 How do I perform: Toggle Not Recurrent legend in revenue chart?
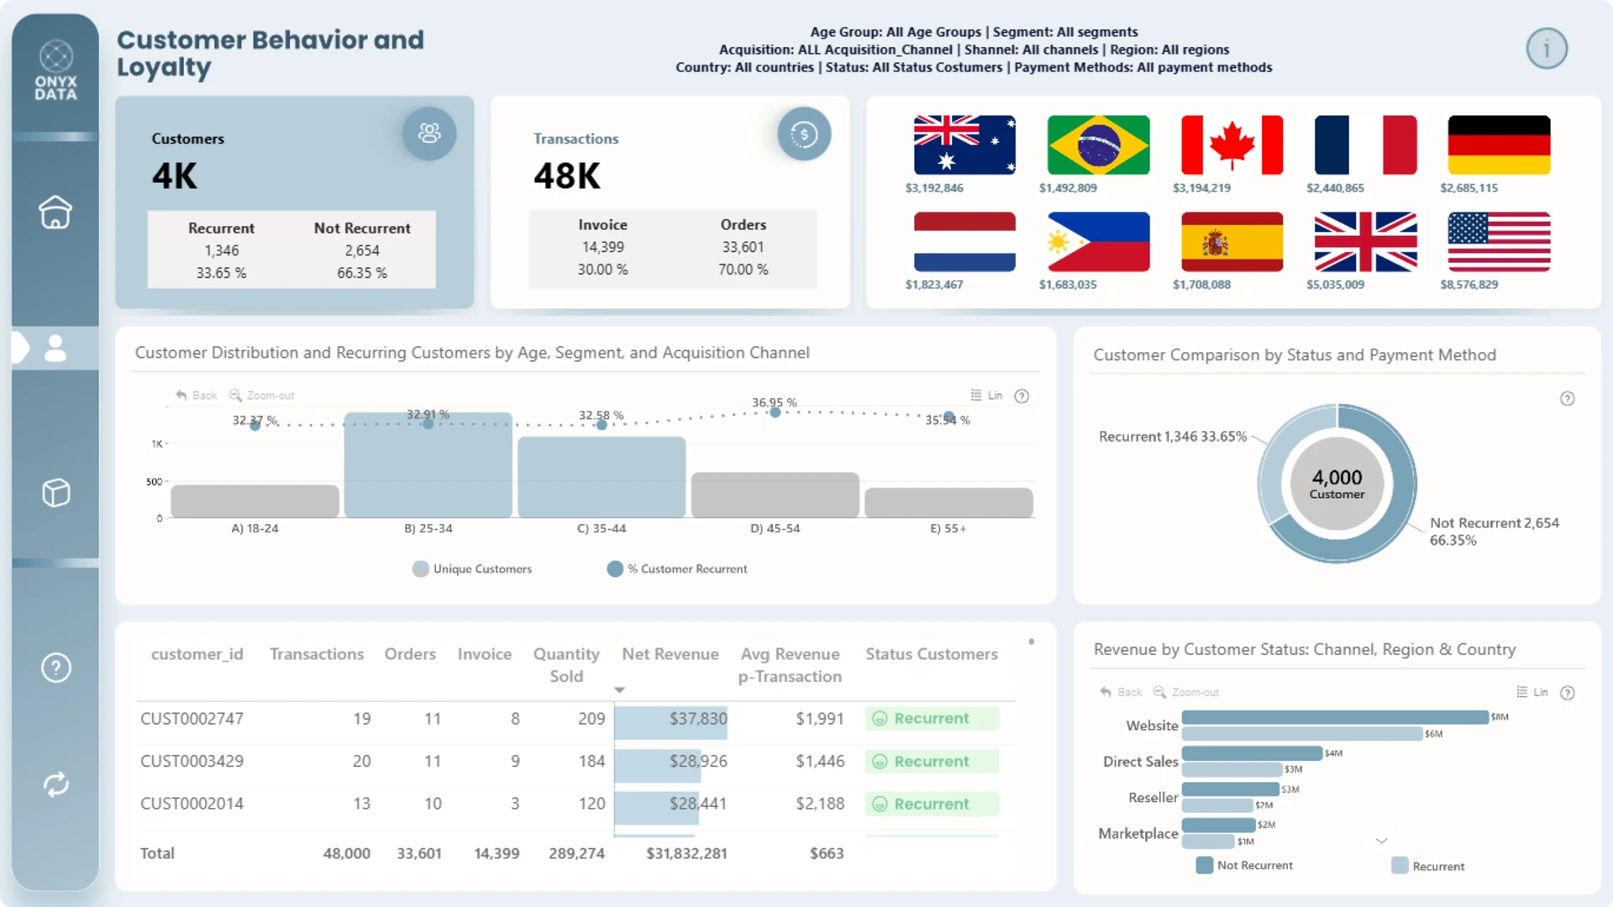click(1244, 865)
